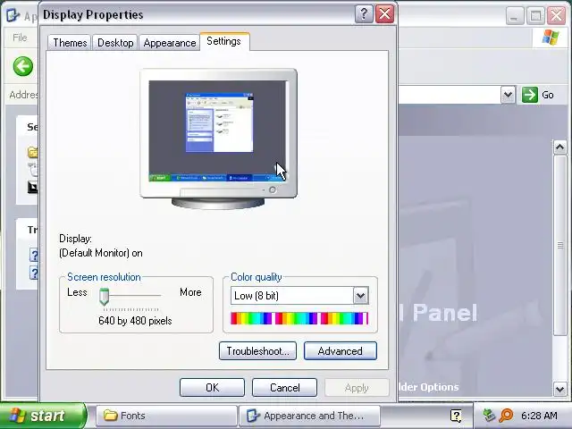This screenshot has height=429, width=572.
Task: Click the monitor preview image
Action: click(x=218, y=139)
